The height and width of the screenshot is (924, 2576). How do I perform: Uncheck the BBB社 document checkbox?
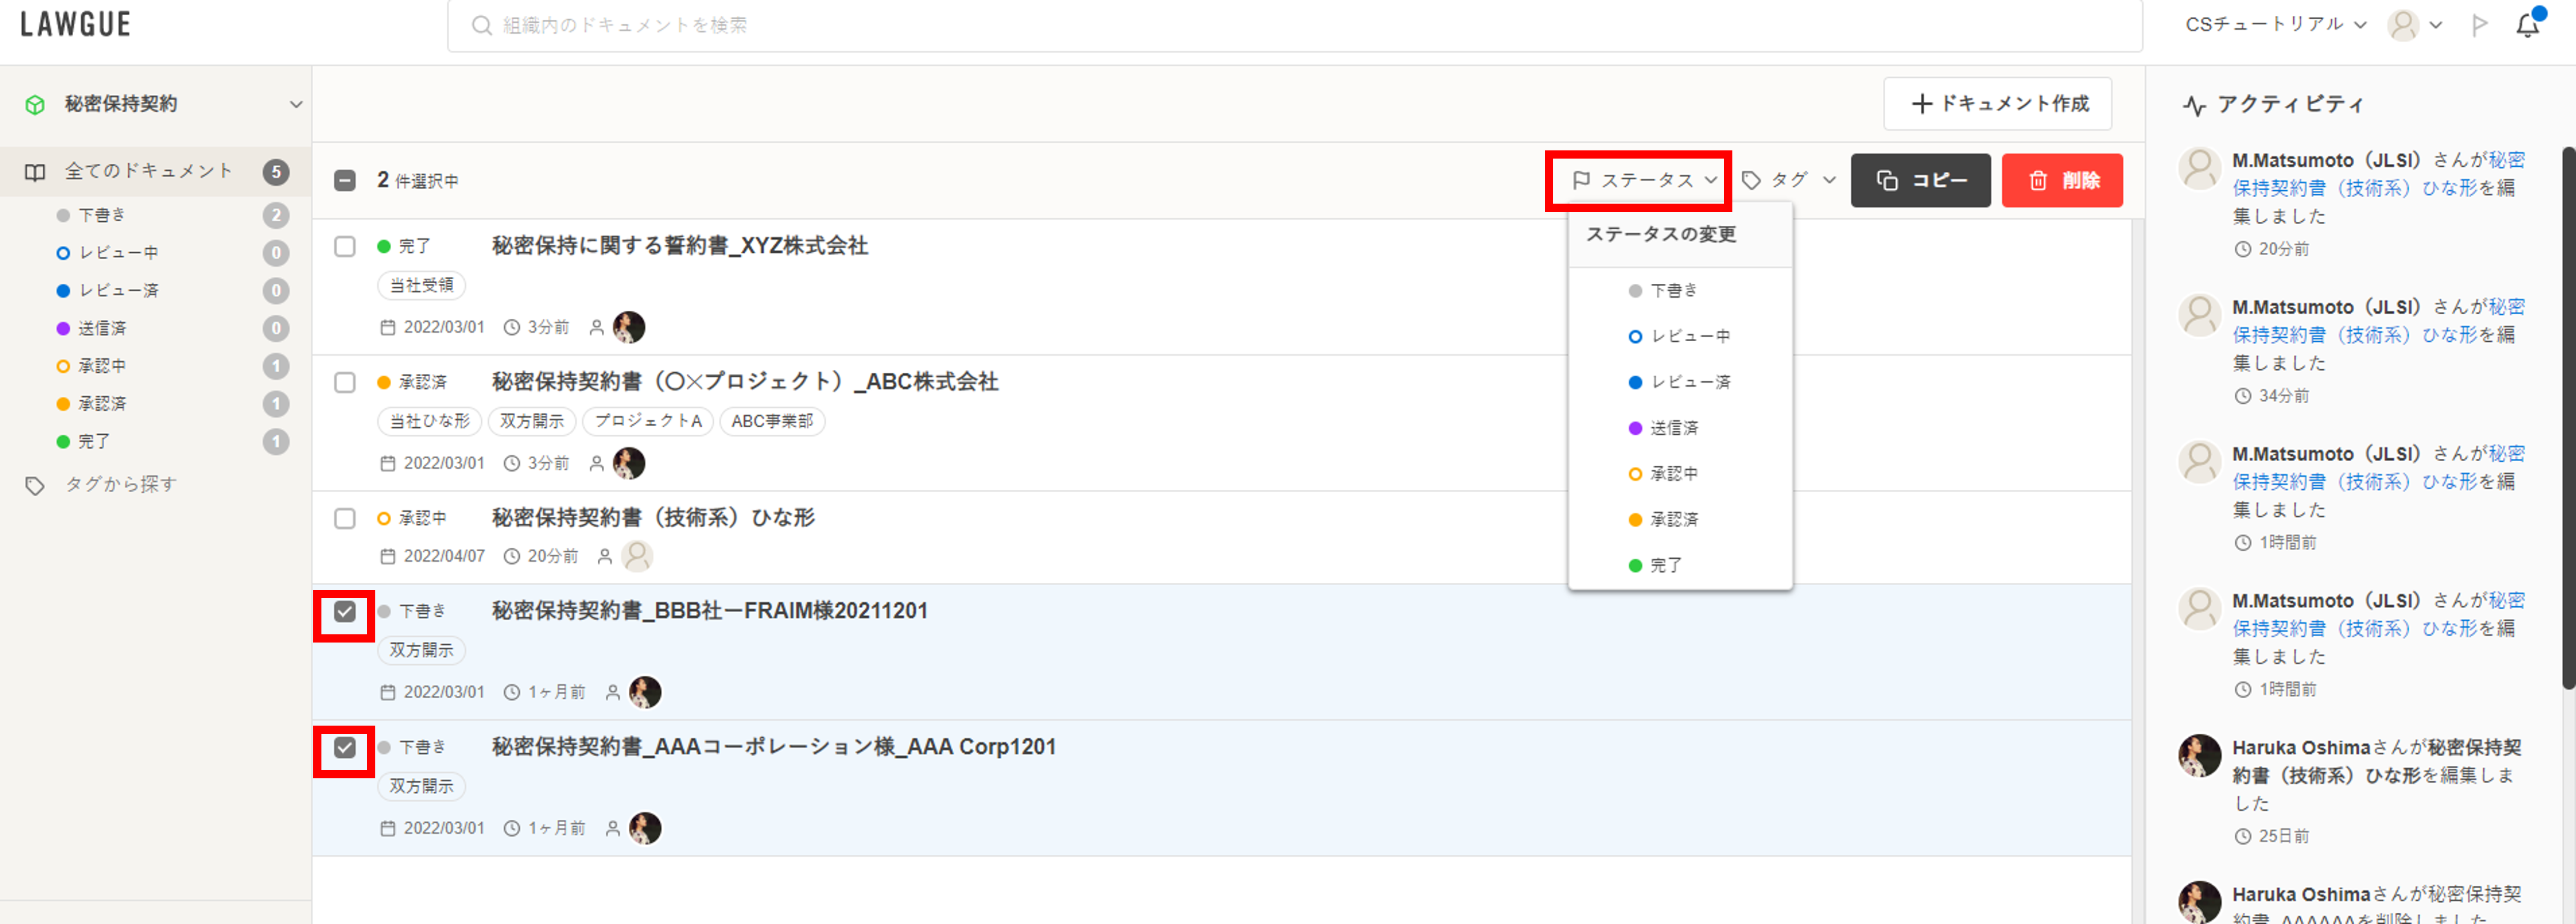[345, 612]
